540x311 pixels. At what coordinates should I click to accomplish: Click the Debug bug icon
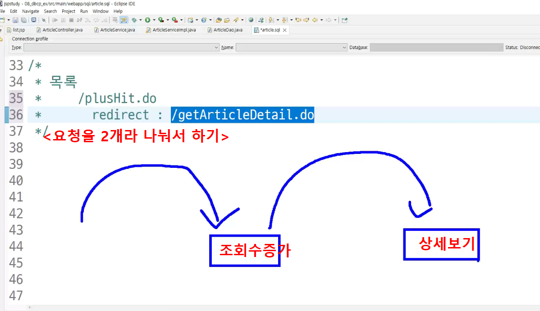[134, 20]
